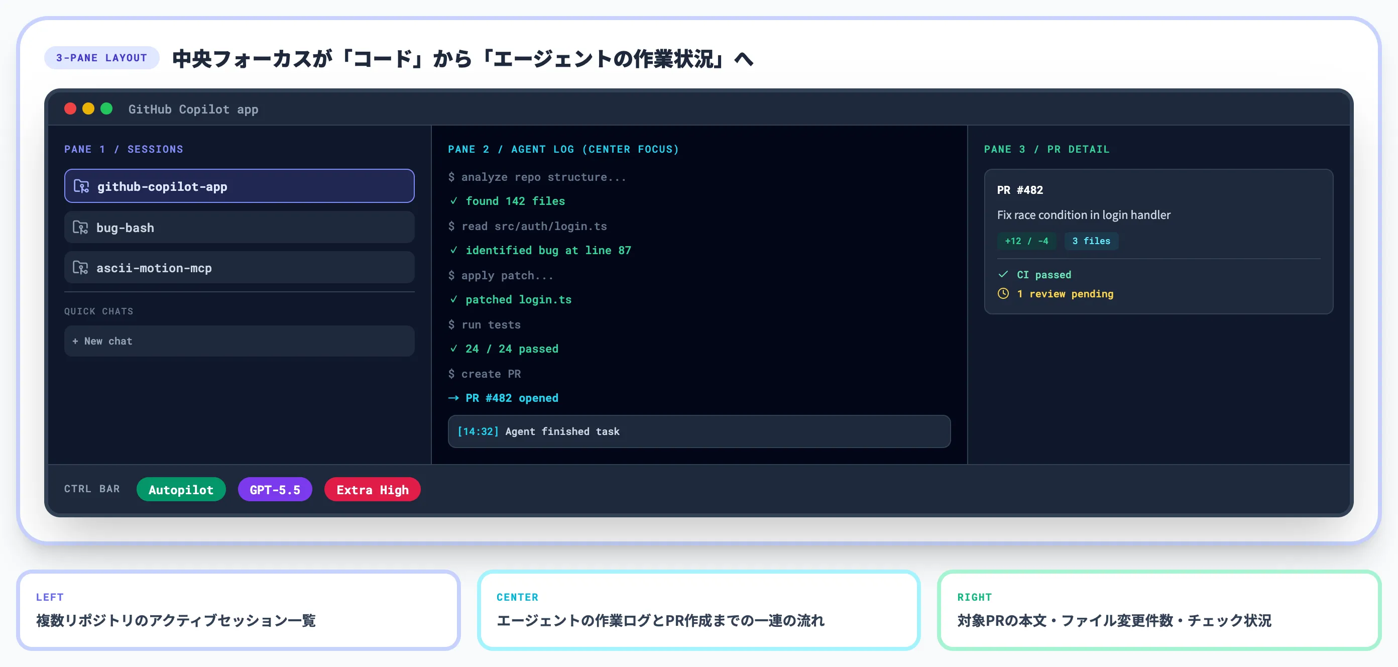Click the checkmark before found 142 files

454,201
